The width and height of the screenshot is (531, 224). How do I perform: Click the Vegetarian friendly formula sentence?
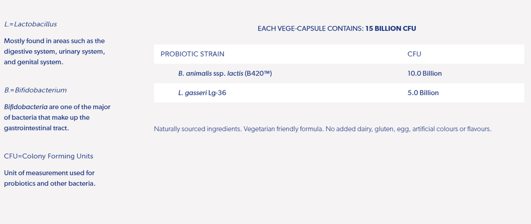click(284, 129)
